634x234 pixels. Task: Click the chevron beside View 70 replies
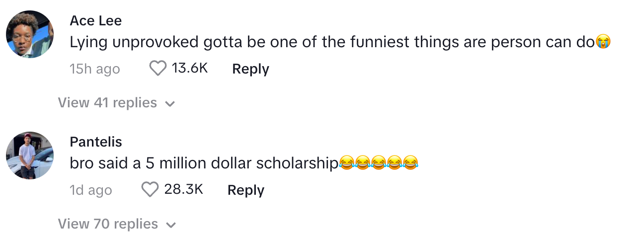pos(170,226)
